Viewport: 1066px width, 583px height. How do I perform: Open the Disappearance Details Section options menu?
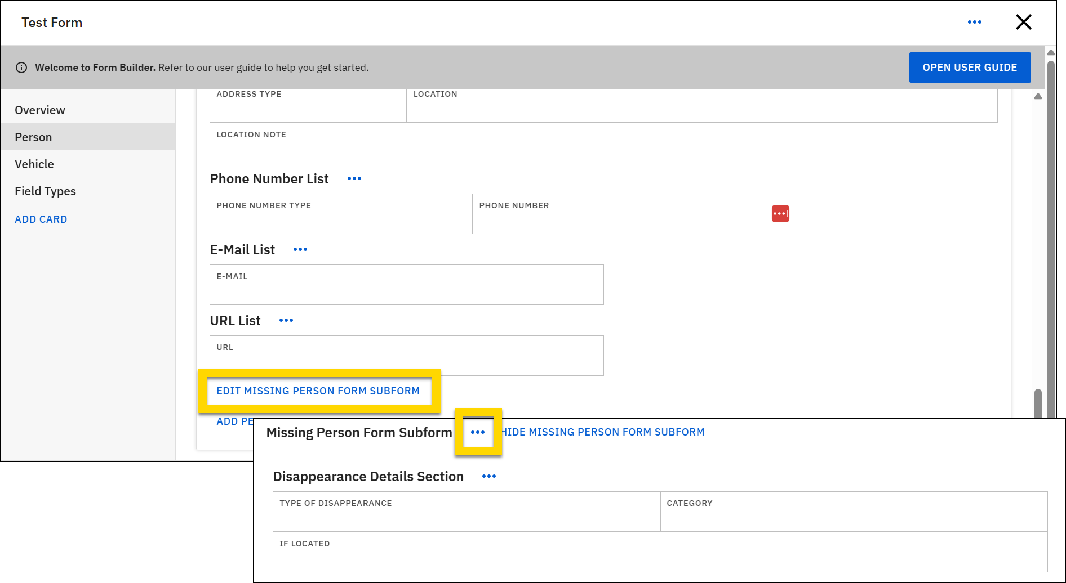pos(488,476)
